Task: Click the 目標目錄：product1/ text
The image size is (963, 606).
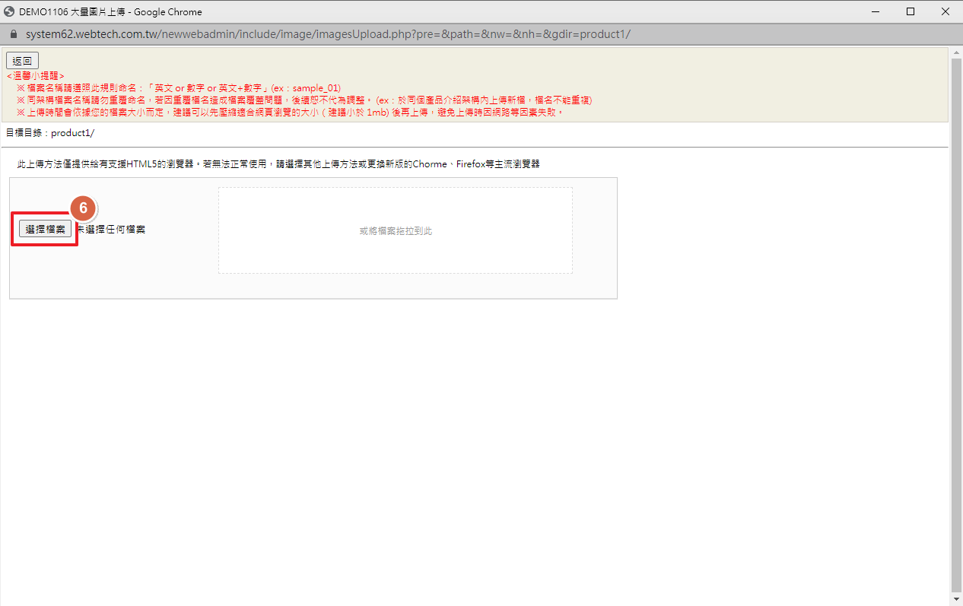Action: (x=50, y=132)
